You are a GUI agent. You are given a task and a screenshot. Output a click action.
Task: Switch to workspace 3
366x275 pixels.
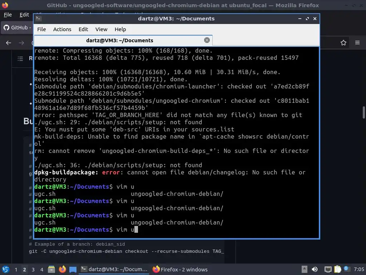(x=33, y=270)
